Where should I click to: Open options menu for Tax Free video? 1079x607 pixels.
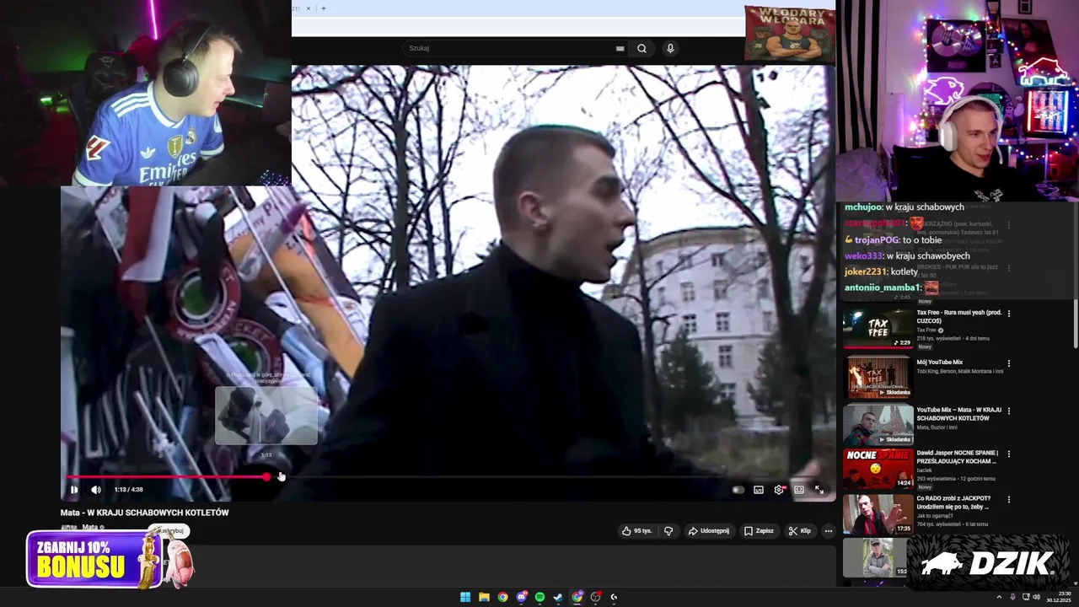[x=1009, y=314]
